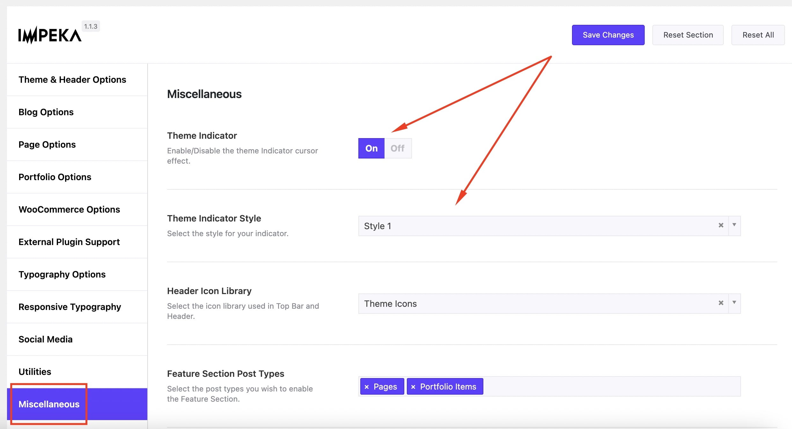This screenshot has width=792, height=429.
Task: Toggle Theme Indicator to Off
Action: click(397, 148)
